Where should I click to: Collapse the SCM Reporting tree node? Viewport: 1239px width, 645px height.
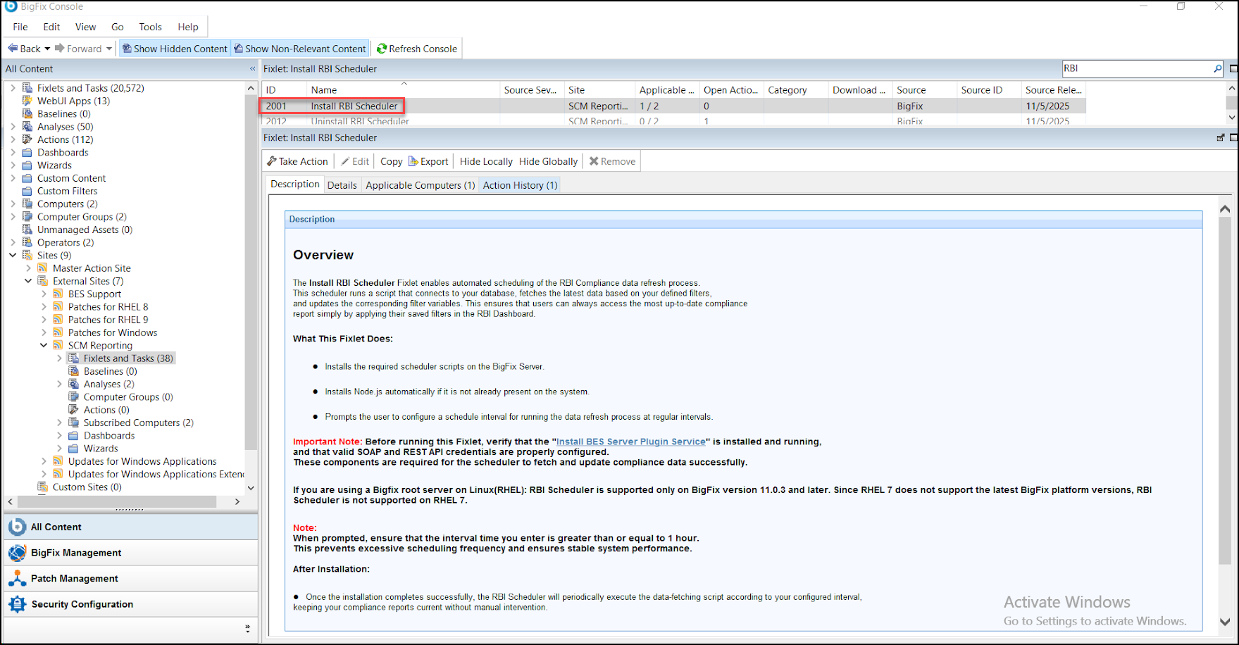pos(44,345)
